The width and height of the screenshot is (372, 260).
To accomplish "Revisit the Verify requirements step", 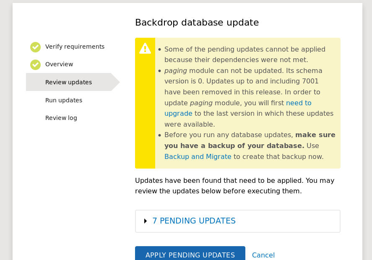I will pyautogui.click(x=75, y=47).
